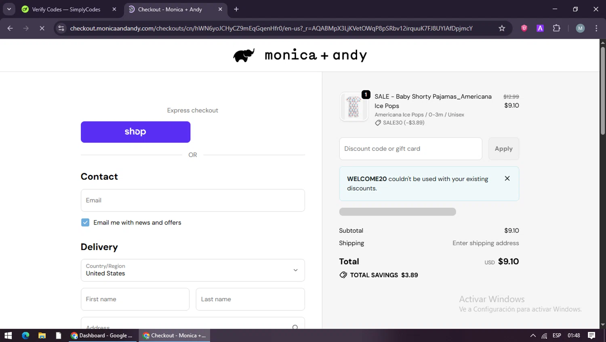Open the Chrome three-dot menu
This screenshot has height=342, width=606.
(x=596, y=28)
